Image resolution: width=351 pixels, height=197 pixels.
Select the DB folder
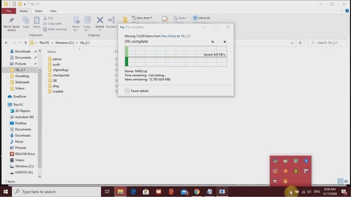click(x=53, y=80)
